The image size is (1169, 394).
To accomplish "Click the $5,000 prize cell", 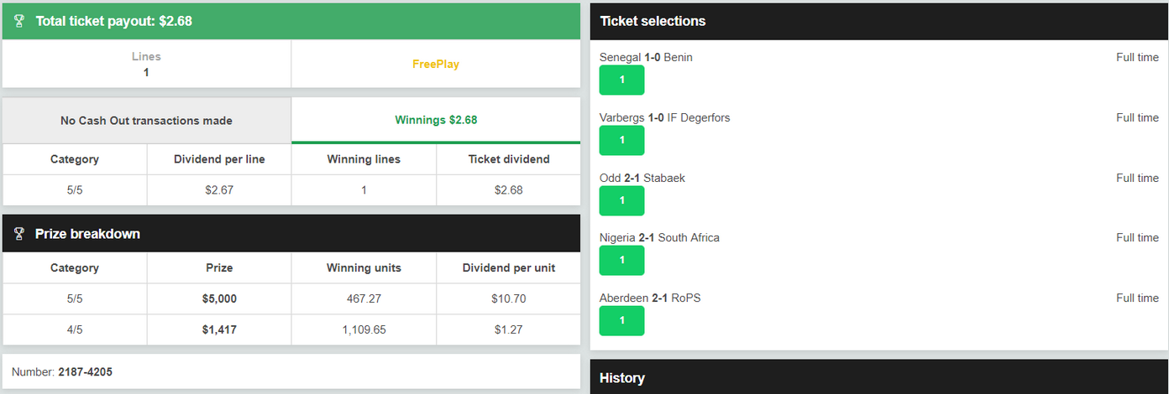I will coord(219,298).
